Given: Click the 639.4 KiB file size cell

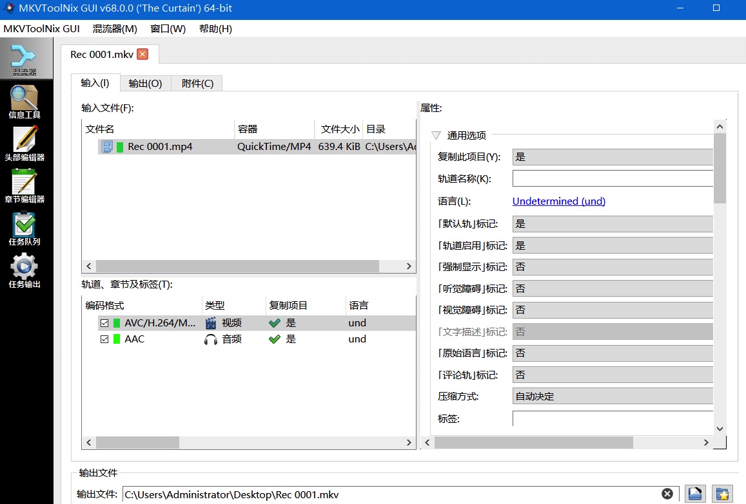Looking at the screenshot, I should (339, 147).
